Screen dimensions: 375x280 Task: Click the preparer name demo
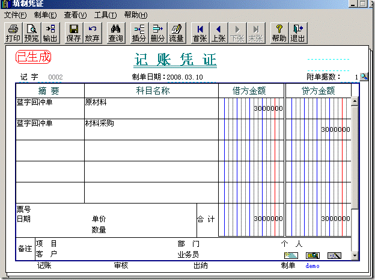click(312, 266)
